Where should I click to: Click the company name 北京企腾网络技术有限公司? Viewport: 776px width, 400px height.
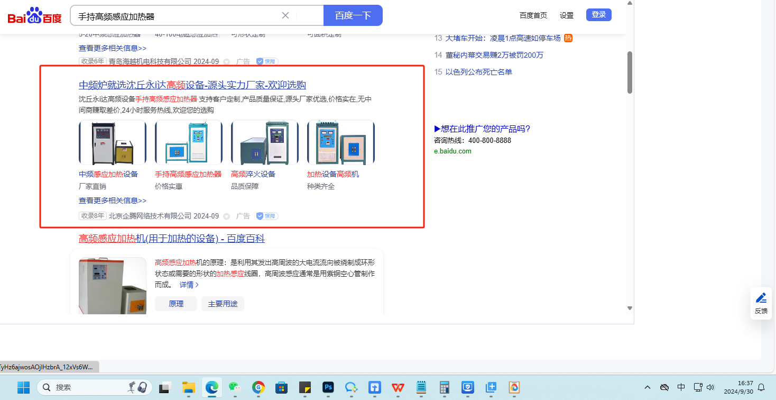tap(150, 216)
